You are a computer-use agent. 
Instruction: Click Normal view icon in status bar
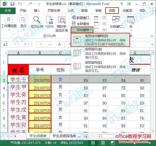click(x=93, y=143)
